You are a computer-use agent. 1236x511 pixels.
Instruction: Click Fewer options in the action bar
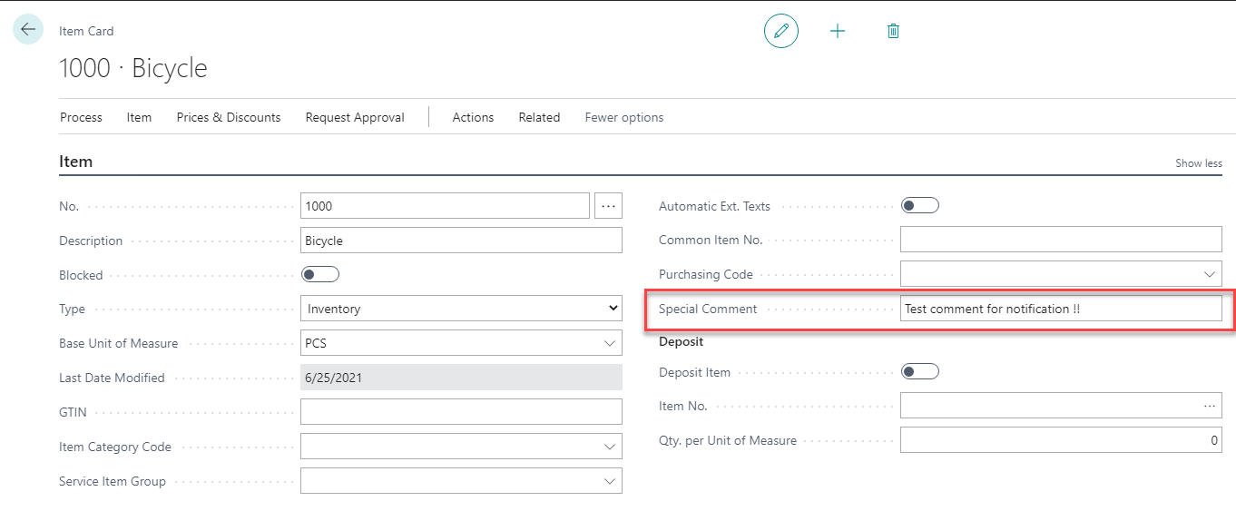623,117
